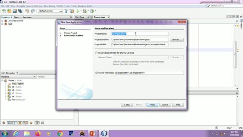Click the green Run Project icon
The height and width of the screenshot is (137, 243).
(x=77, y=11)
